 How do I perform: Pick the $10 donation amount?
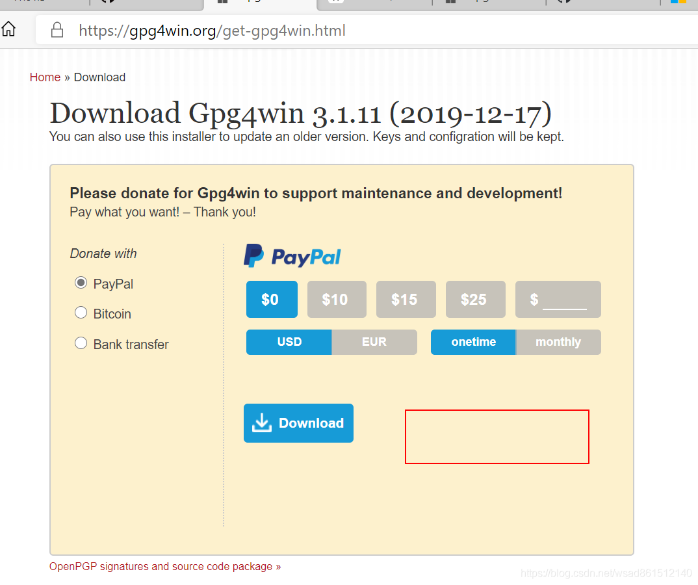[x=337, y=299]
